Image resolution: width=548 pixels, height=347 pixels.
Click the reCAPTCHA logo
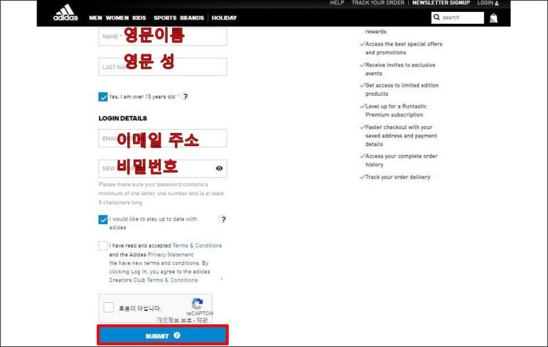pyautogui.click(x=197, y=304)
